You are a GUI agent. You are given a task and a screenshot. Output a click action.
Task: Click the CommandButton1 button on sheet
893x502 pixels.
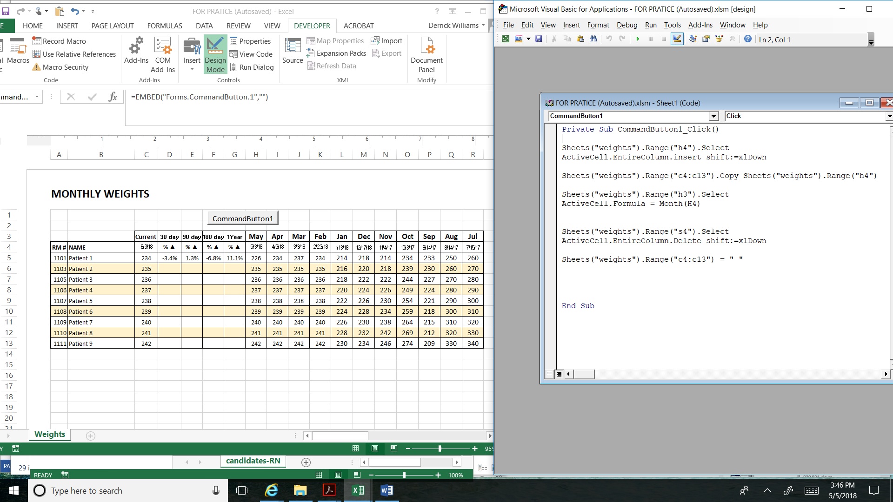point(243,218)
